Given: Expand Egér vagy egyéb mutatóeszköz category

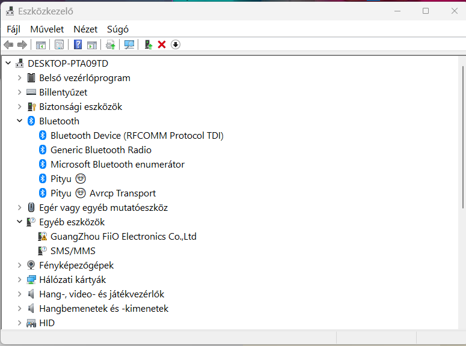Looking at the screenshot, I should (20, 207).
